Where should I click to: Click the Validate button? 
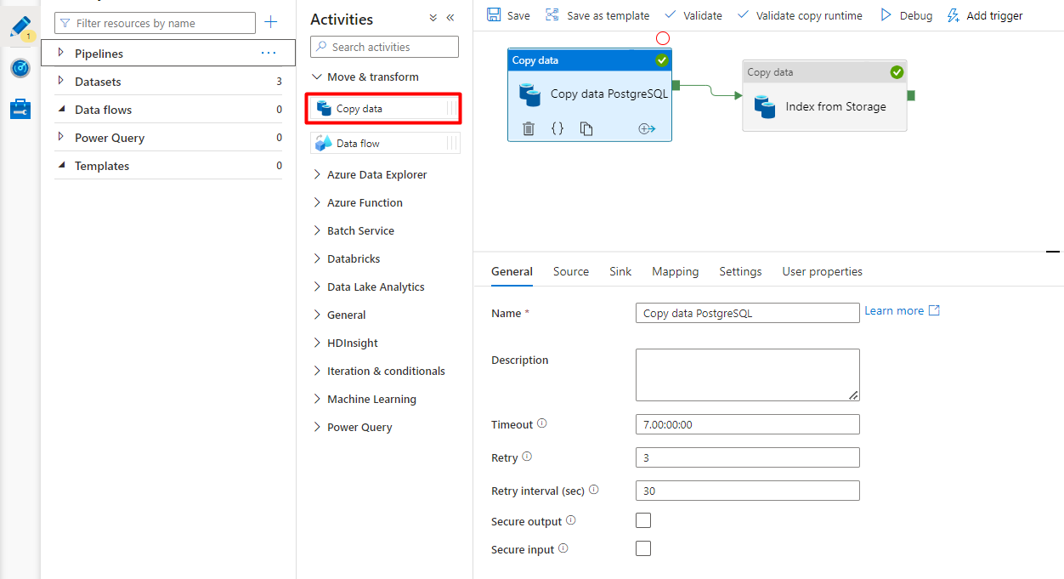tap(693, 15)
